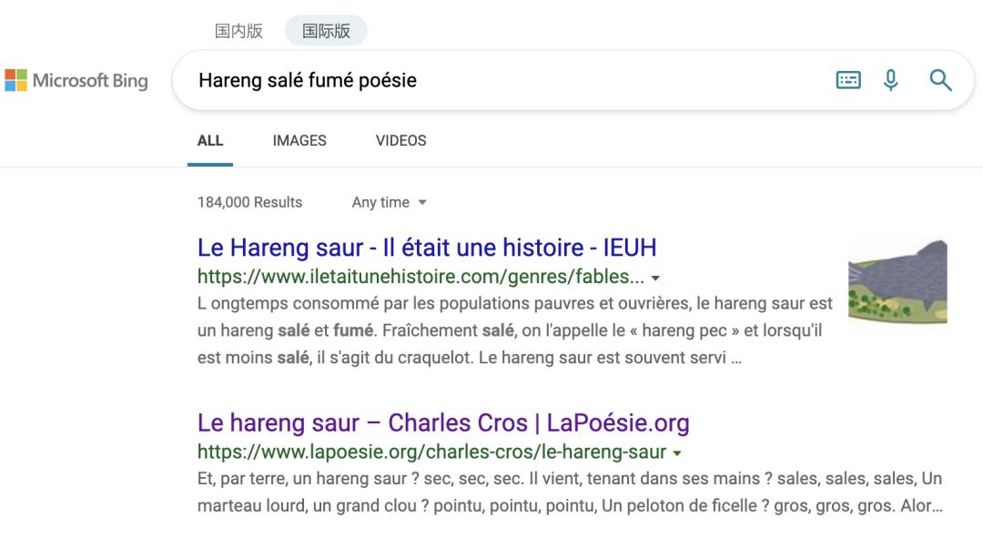Switch to 国内版 domestic version
Screen dimensions: 983x538
(238, 31)
